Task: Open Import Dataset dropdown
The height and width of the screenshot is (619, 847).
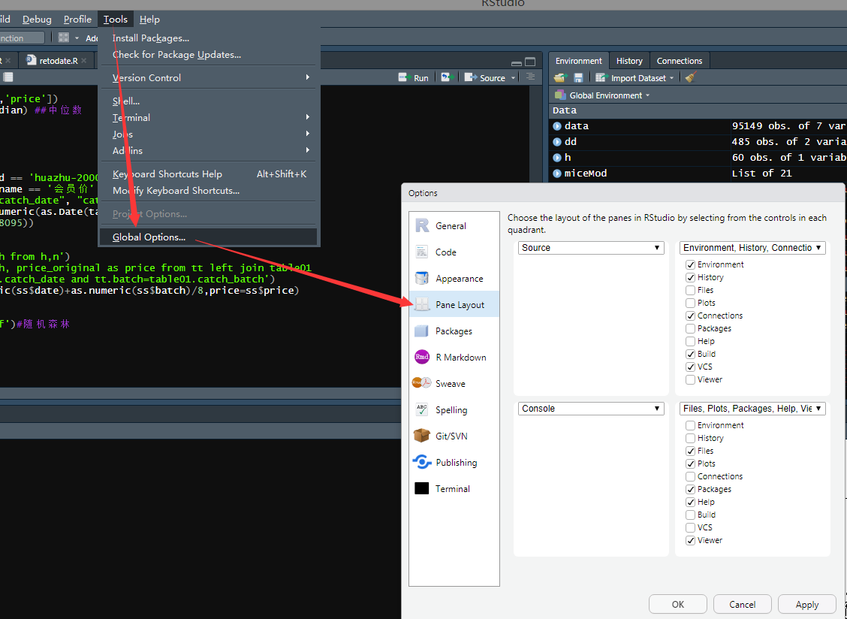Action: tap(634, 78)
